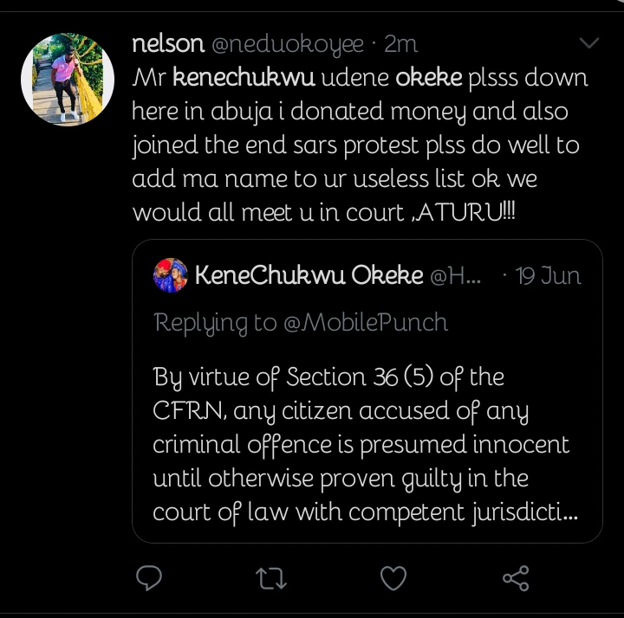Open the 19 Jun quoted tweet date

pyautogui.click(x=548, y=276)
